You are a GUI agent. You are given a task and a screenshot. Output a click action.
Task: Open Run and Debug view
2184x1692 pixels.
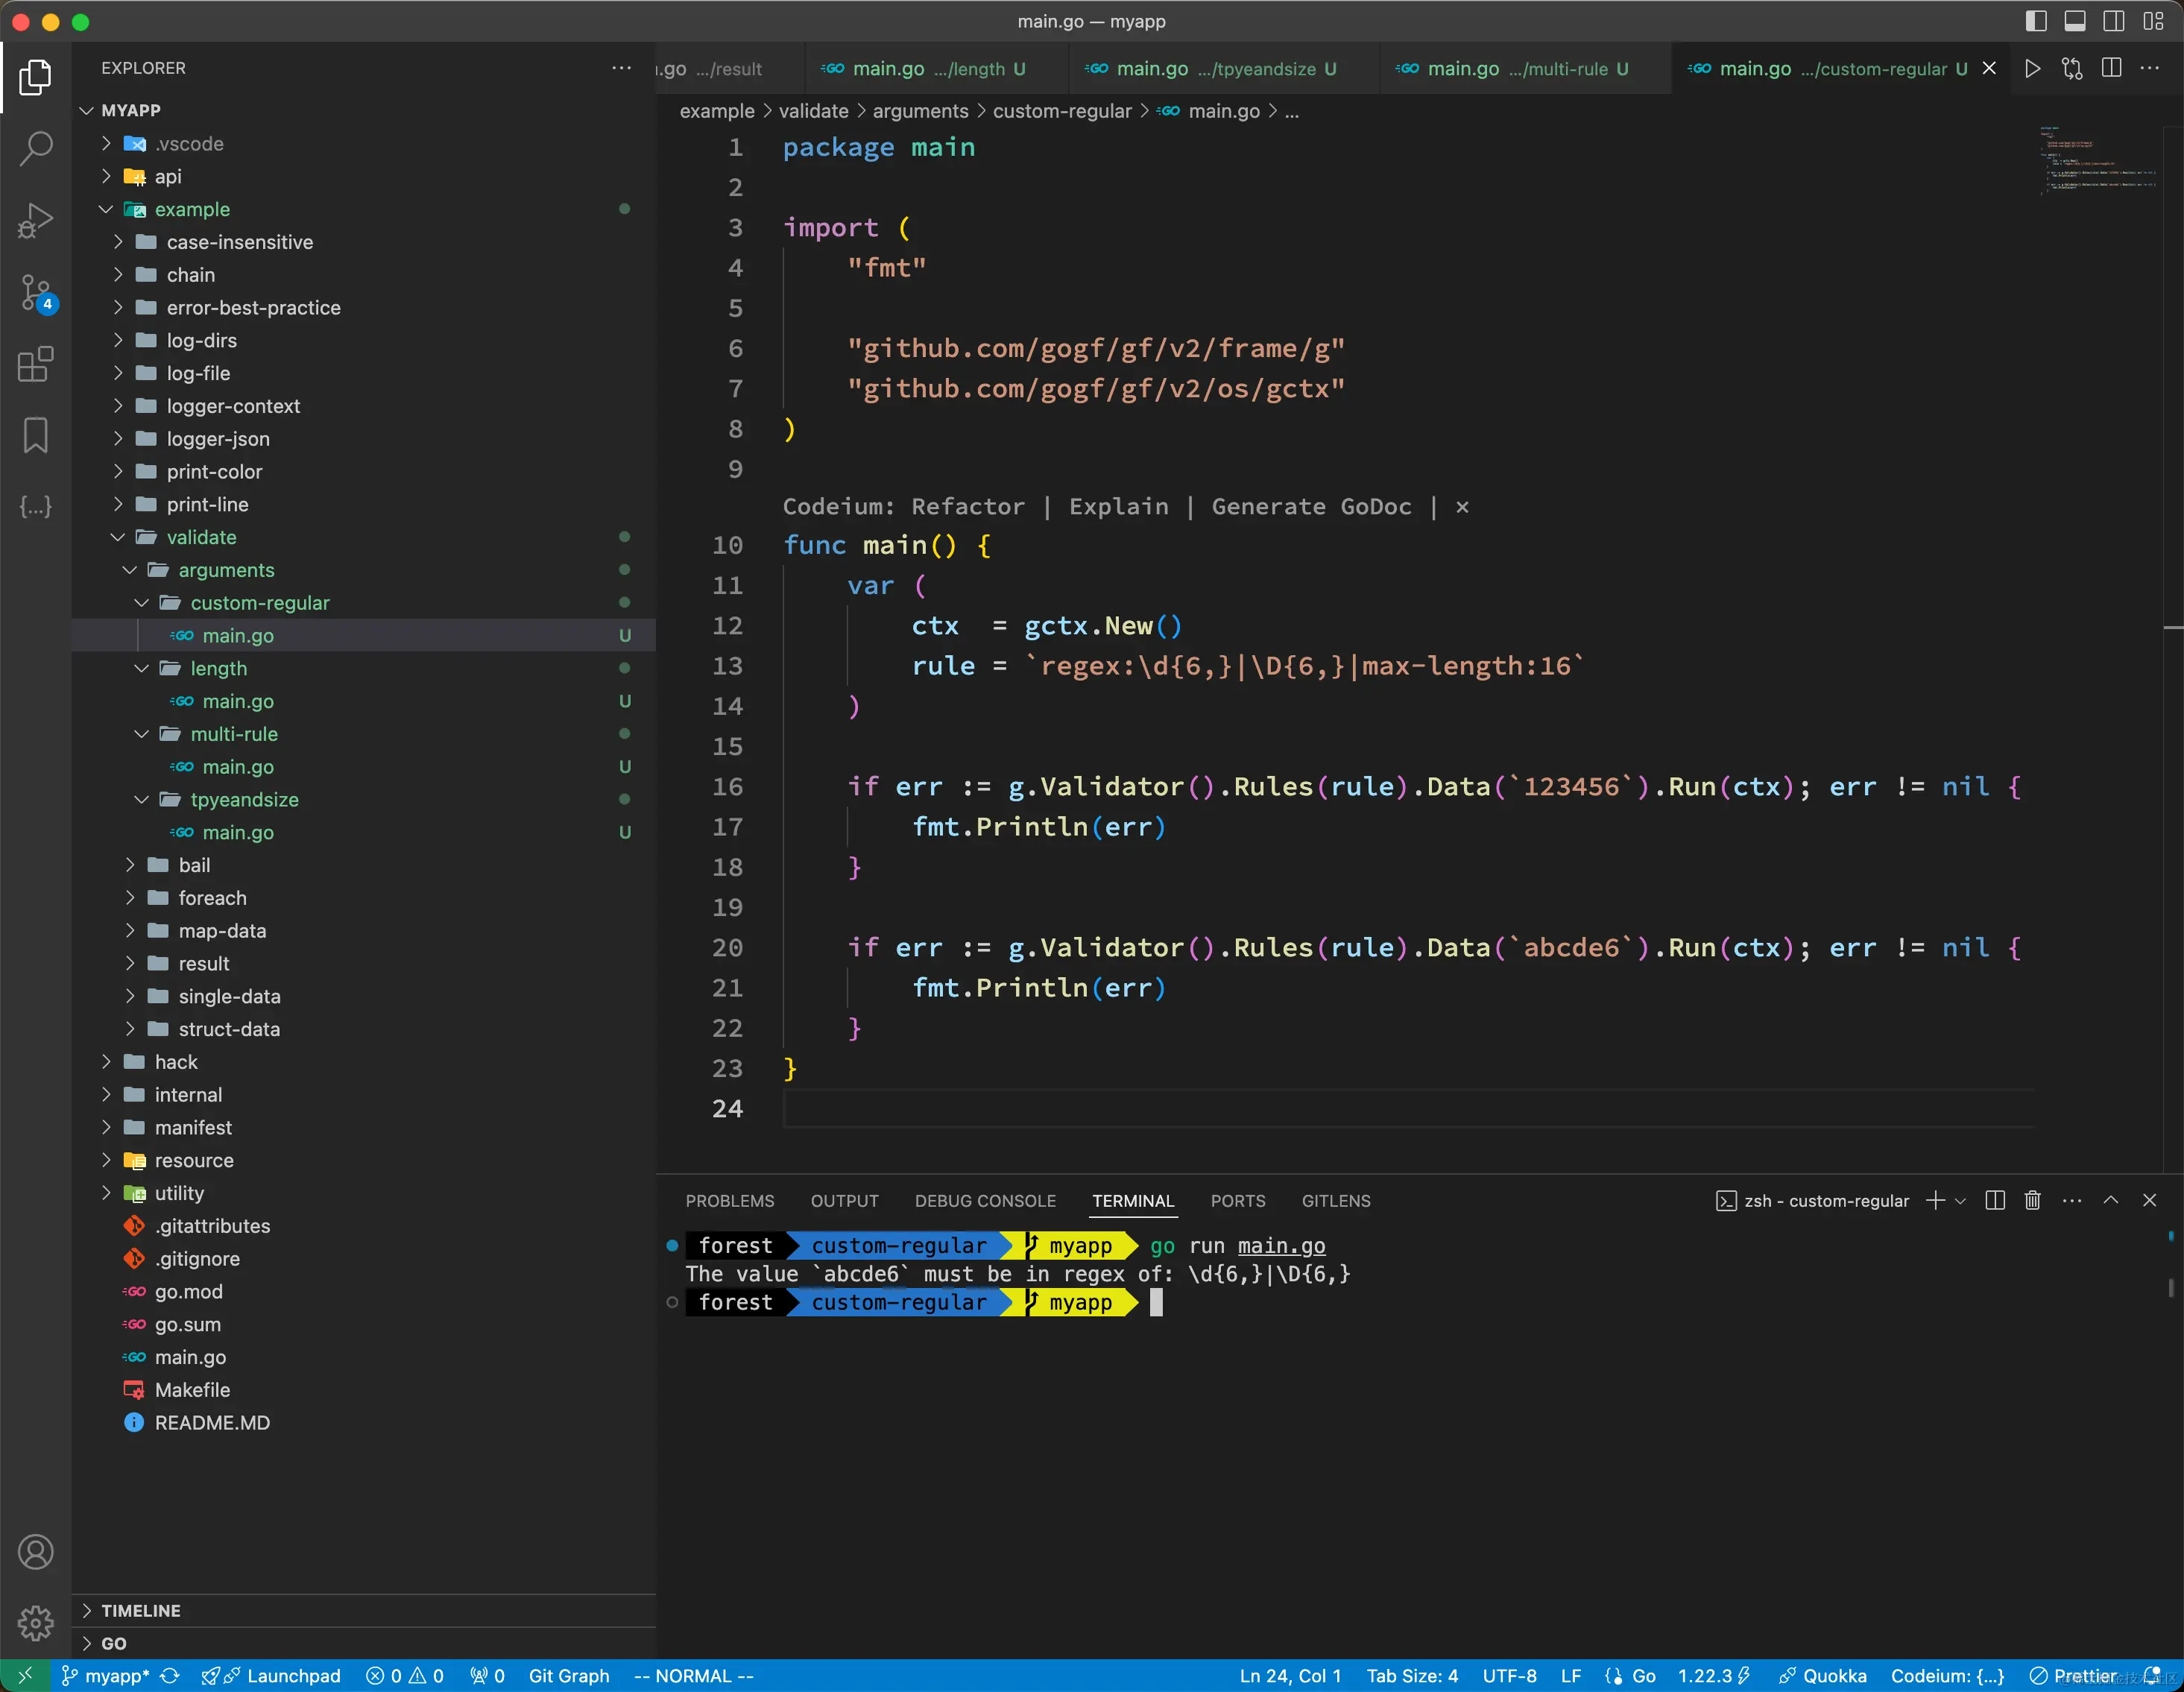(35, 221)
